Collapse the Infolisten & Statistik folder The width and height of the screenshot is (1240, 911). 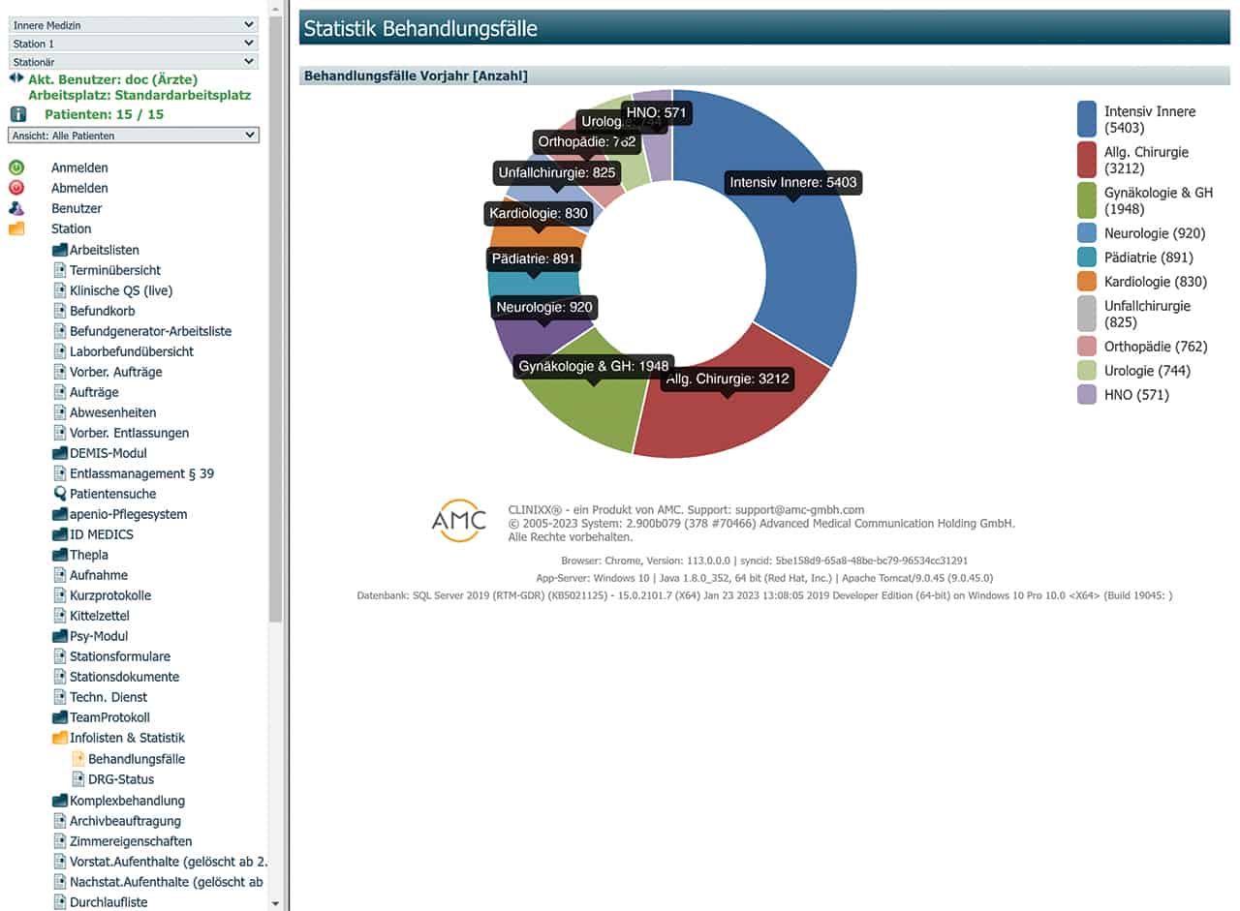tap(60, 738)
